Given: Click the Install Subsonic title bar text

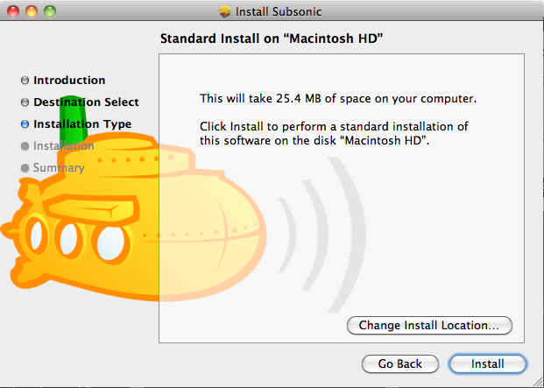Looking at the screenshot, I should tap(279, 11).
